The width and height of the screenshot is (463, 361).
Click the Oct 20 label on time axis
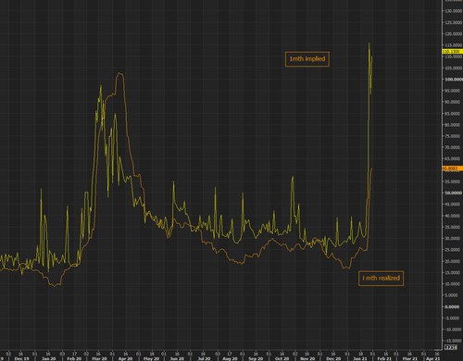pos(282,358)
